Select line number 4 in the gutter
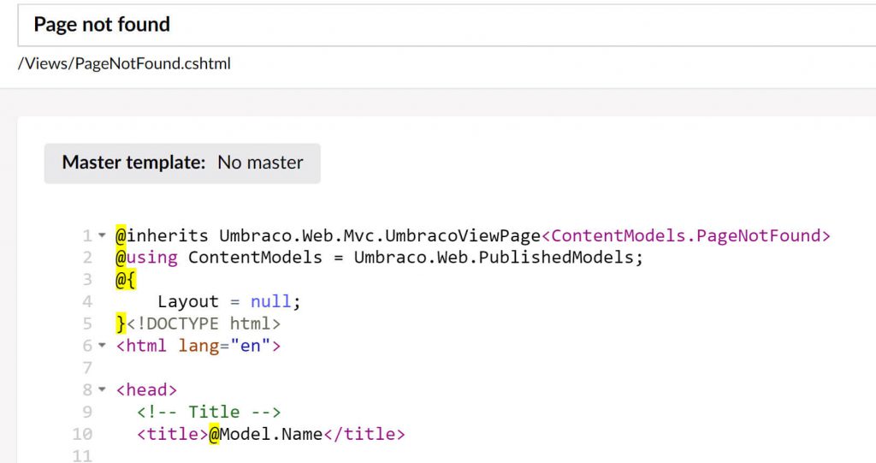Viewport: 876px width, 463px height. [87, 301]
